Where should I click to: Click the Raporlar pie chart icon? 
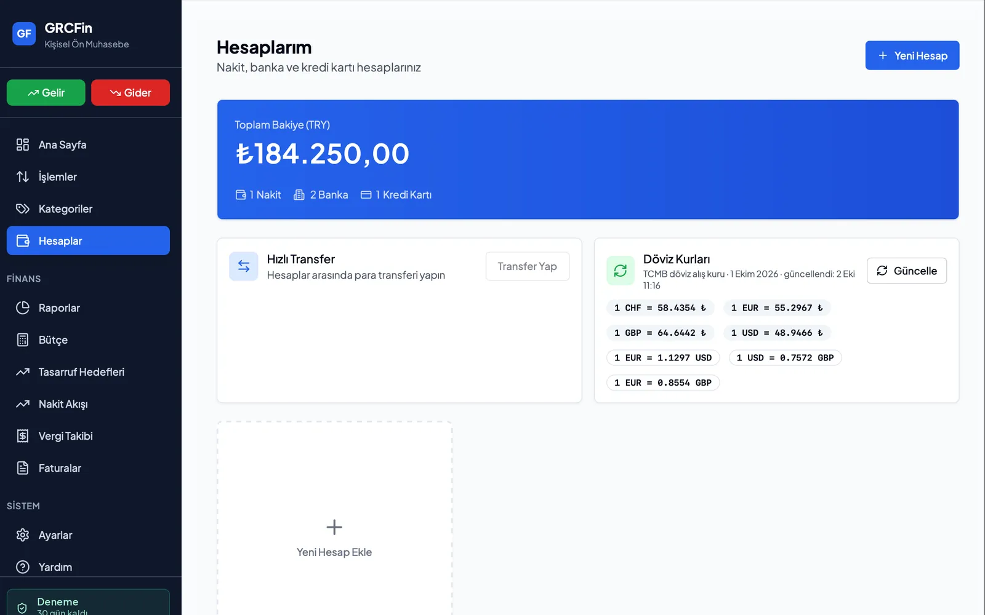click(23, 307)
